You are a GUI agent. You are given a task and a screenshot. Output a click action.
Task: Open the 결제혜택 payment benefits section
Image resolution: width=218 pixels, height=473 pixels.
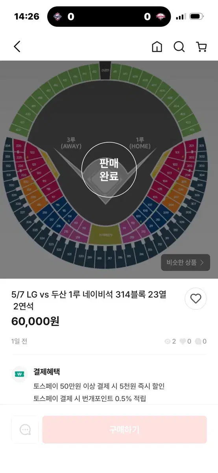(x=46, y=372)
